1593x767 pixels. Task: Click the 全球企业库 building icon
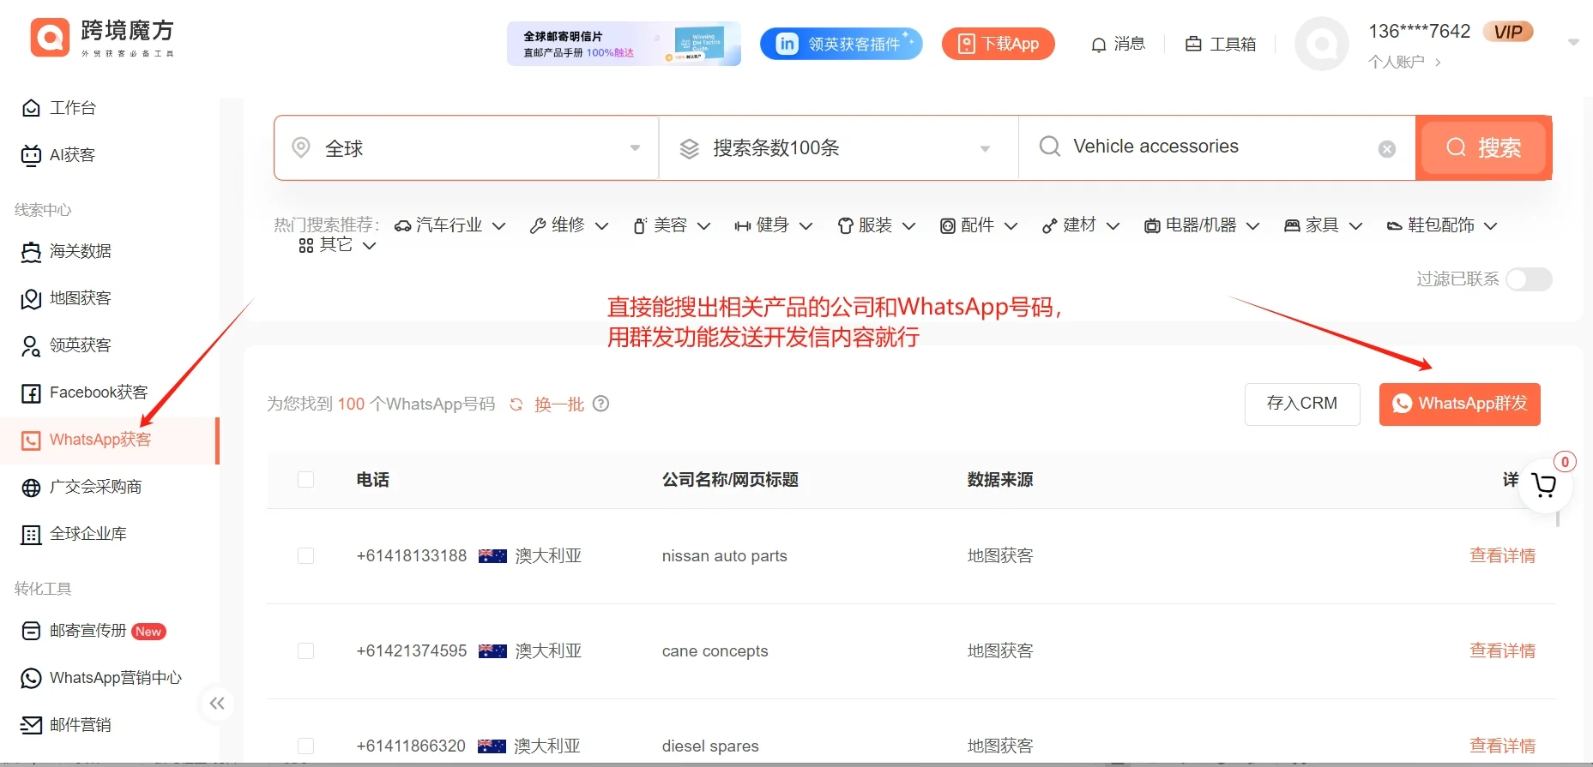pyautogui.click(x=31, y=535)
